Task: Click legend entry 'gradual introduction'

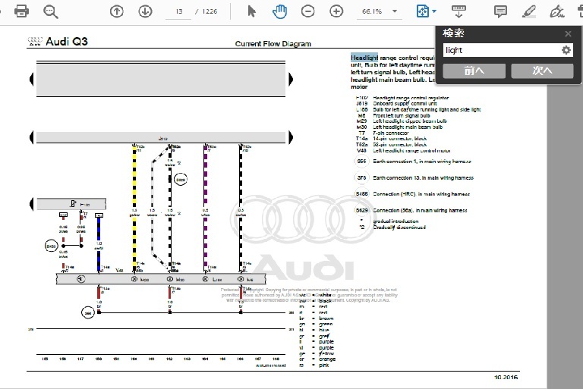Action: click(395, 221)
